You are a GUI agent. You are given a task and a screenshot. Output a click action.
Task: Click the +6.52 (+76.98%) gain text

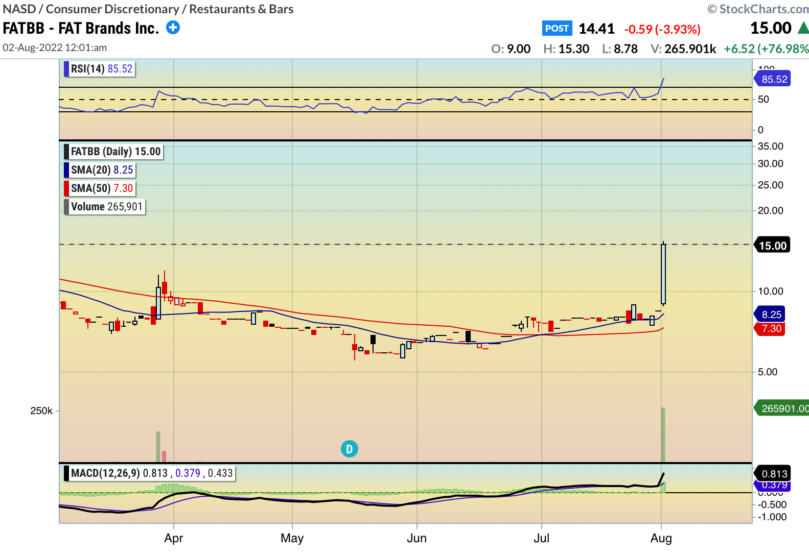(766, 49)
